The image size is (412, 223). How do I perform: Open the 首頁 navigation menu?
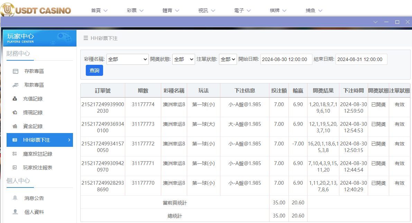(x=99, y=10)
